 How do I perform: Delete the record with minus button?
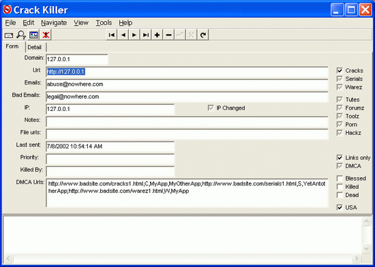pyautogui.click(x=168, y=35)
